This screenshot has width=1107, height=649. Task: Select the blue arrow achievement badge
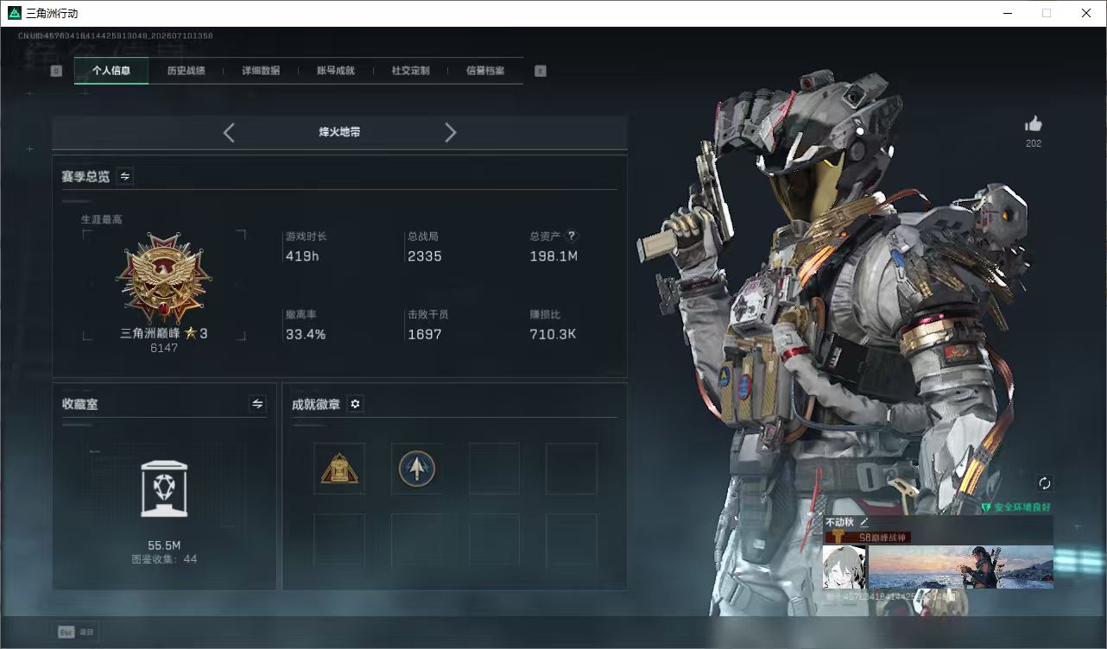[x=417, y=469]
